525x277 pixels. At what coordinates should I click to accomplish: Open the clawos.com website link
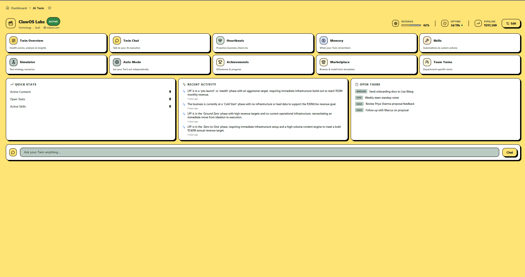[x=52, y=28]
